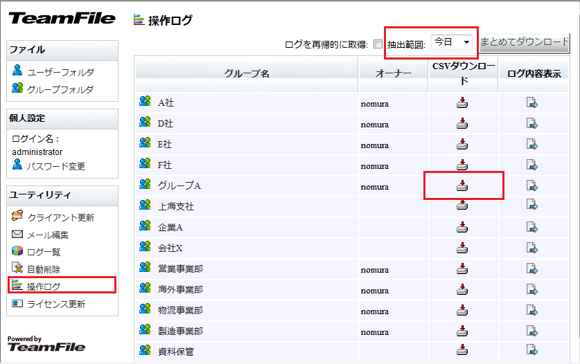Open ユーザーフォルダ in the sidebar

coord(60,72)
